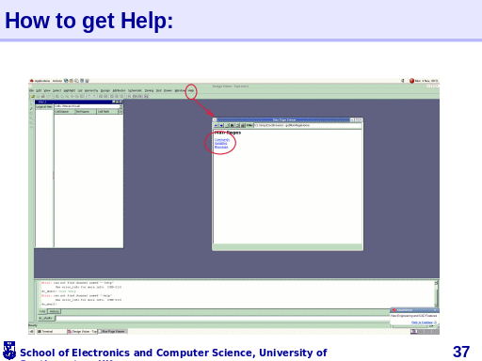Open the File menu
The image size is (482, 361).
(x=32, y=91)
